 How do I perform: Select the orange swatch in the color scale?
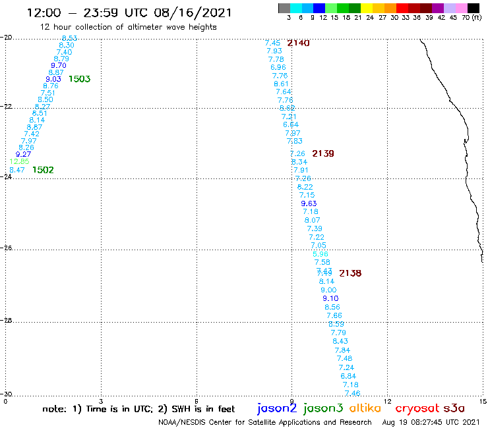click(x=390, y=8)
